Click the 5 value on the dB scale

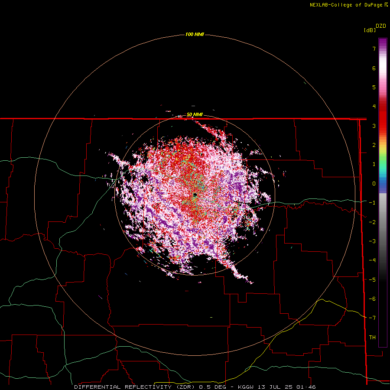(x=374, y=87)
